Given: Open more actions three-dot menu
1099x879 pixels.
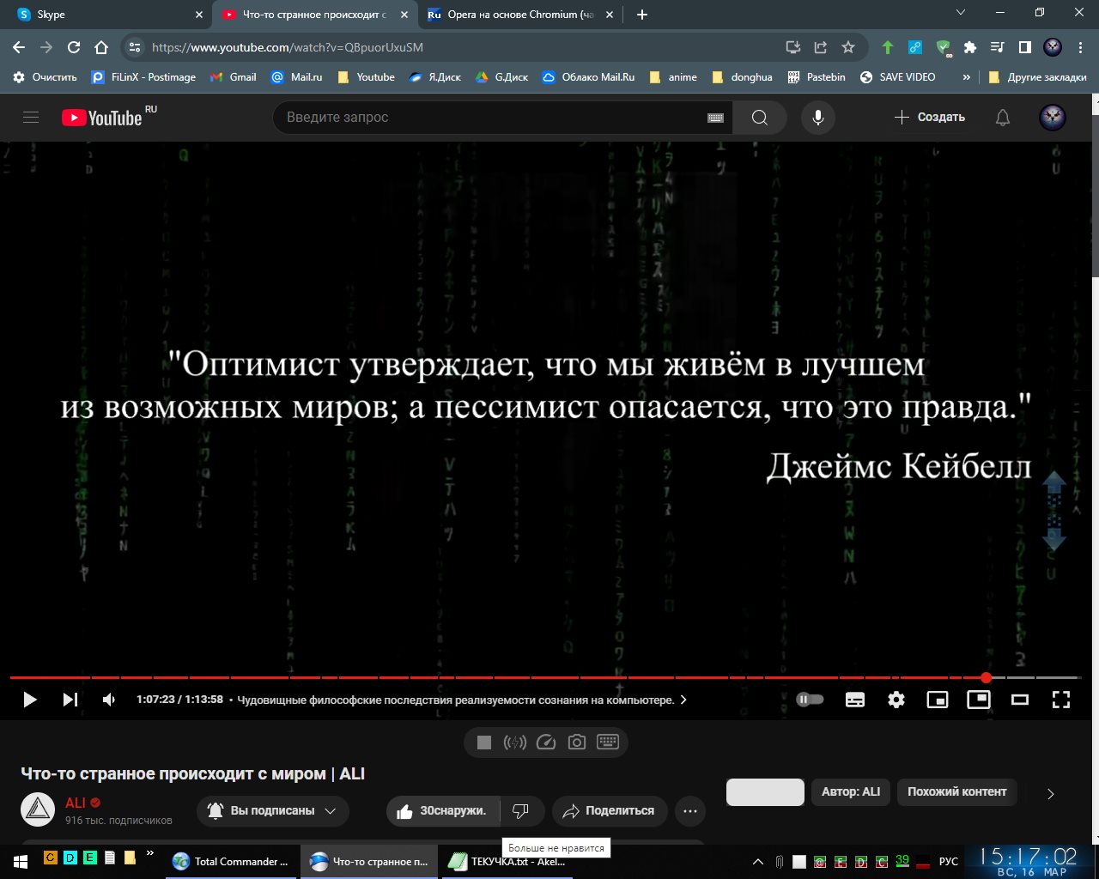Looking at the screenshot, I should 690,810.
